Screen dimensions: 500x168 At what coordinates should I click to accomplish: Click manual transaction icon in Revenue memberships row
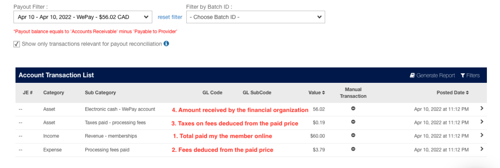353,135
